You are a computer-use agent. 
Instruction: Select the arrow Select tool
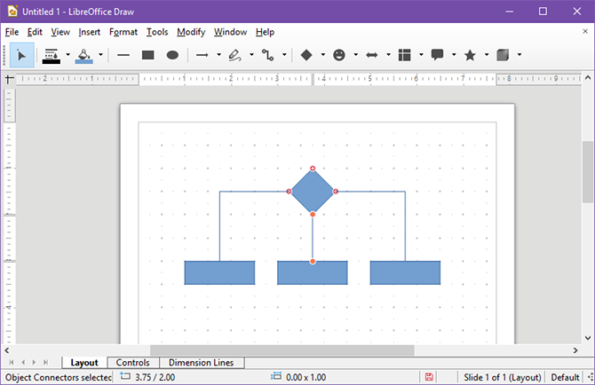pyautogui.click(x=21, y=55)
